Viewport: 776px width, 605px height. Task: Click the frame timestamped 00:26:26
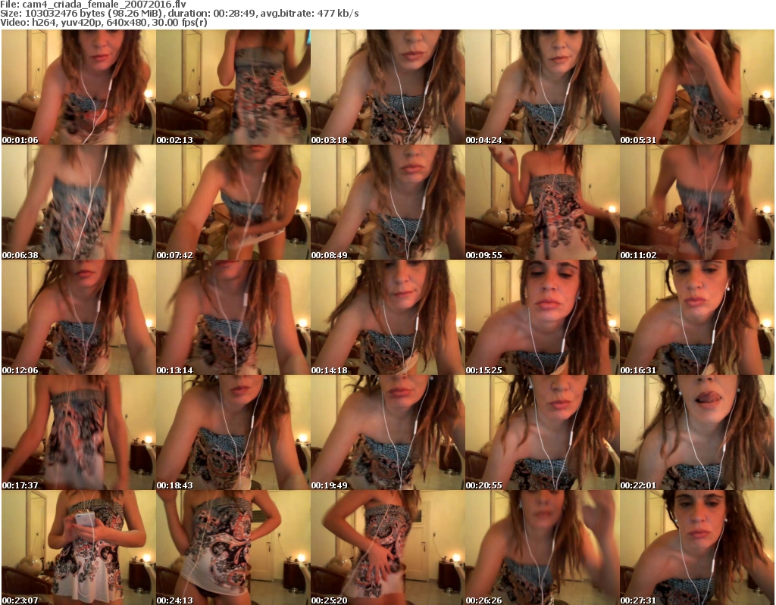point(543,547)
